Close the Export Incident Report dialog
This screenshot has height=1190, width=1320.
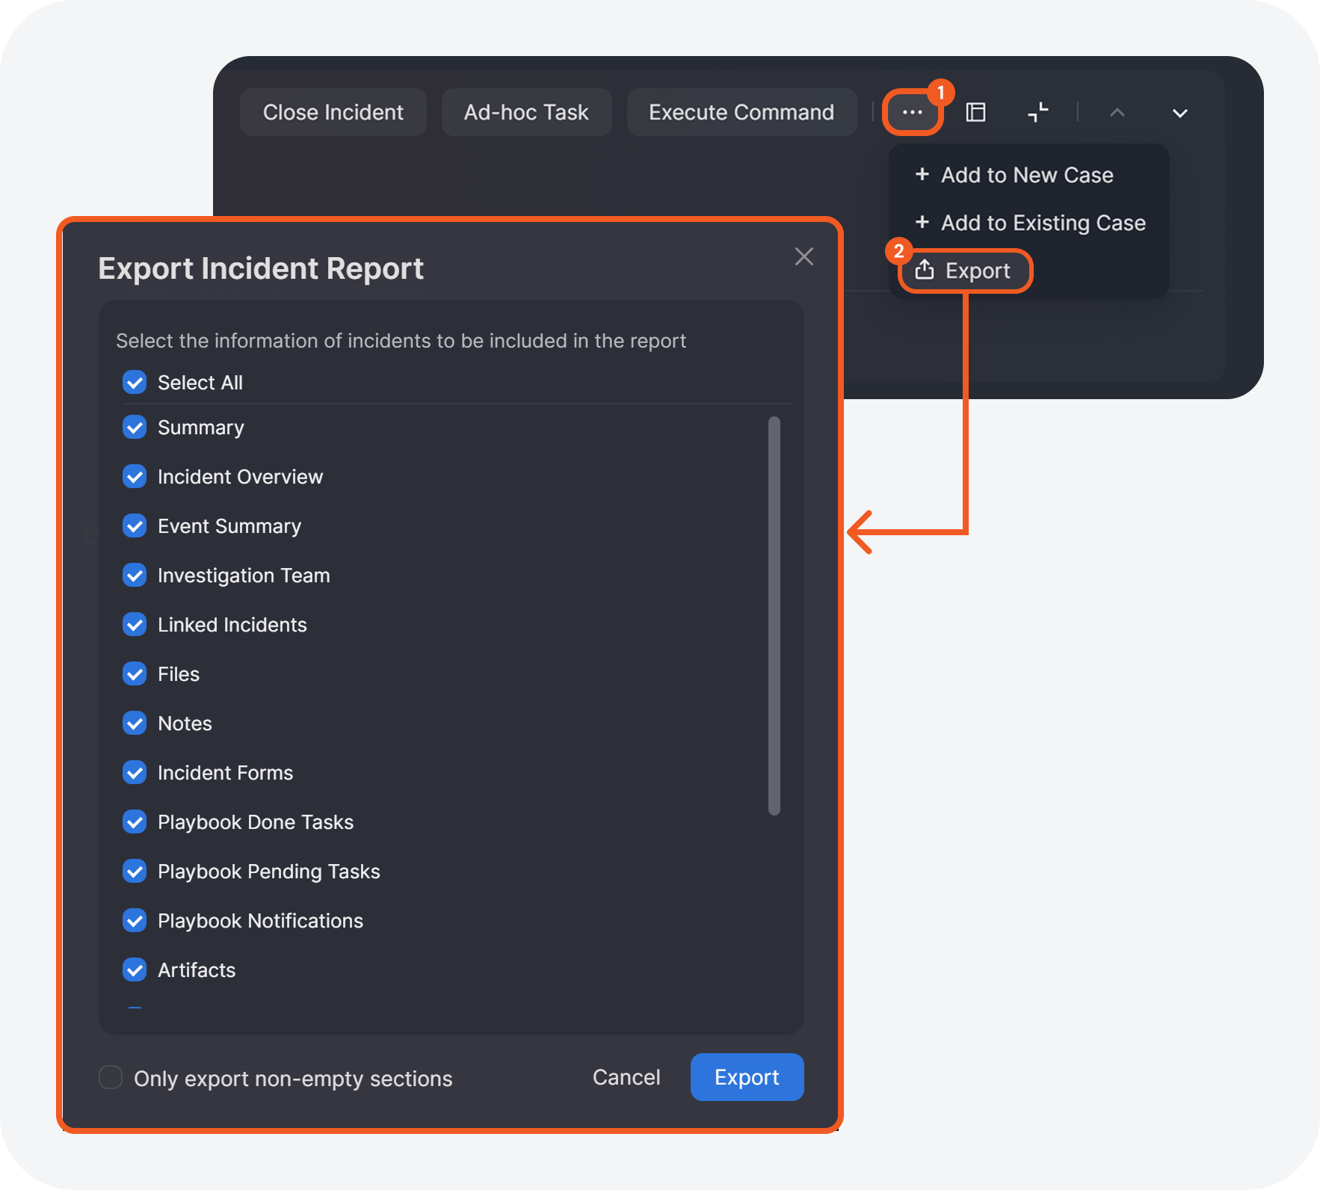click(x=804, y=256)
